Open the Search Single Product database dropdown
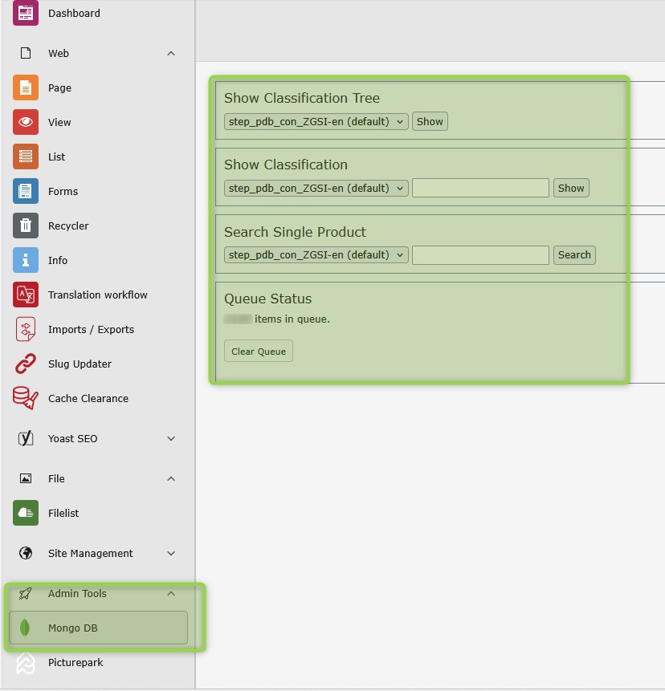The image size is (665, 691). [316, 255]
